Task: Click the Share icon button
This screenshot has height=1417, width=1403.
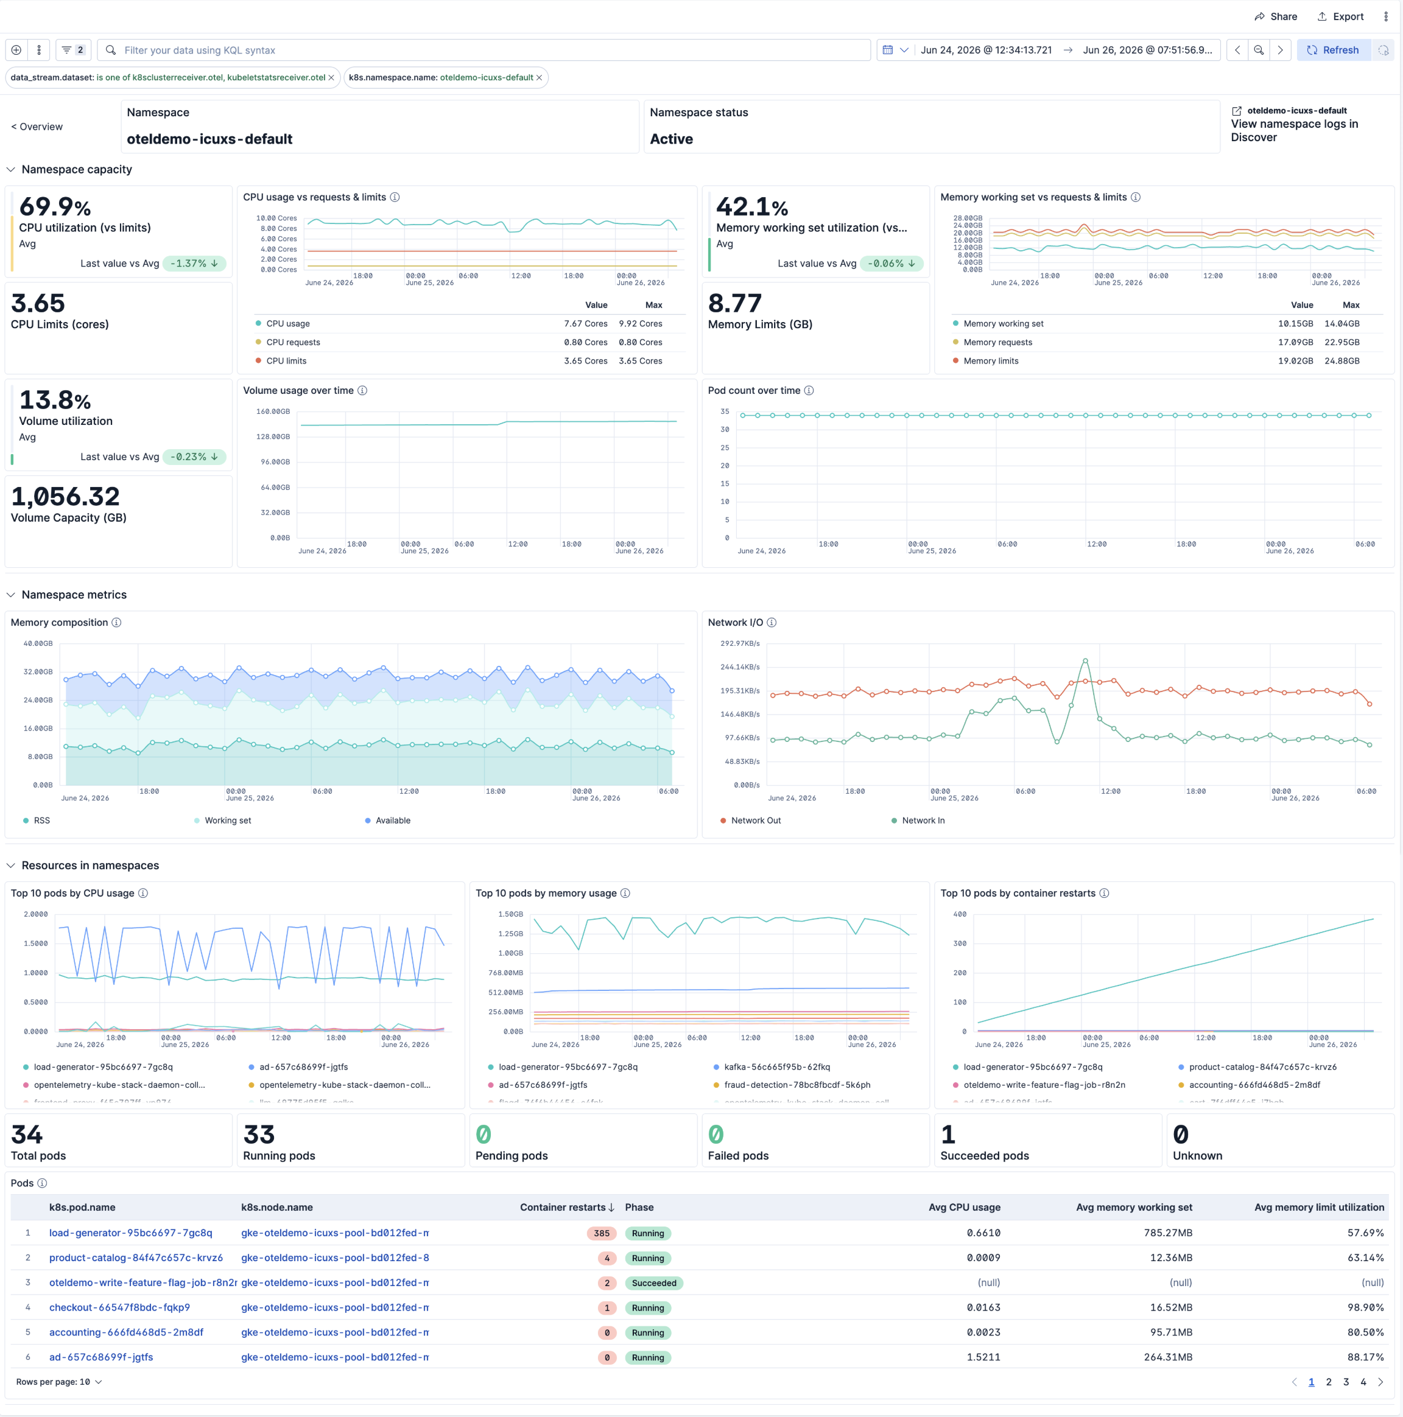Action: tap(1275, 17)
